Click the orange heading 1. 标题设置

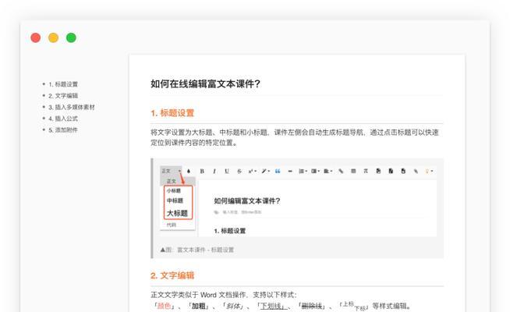172,113
